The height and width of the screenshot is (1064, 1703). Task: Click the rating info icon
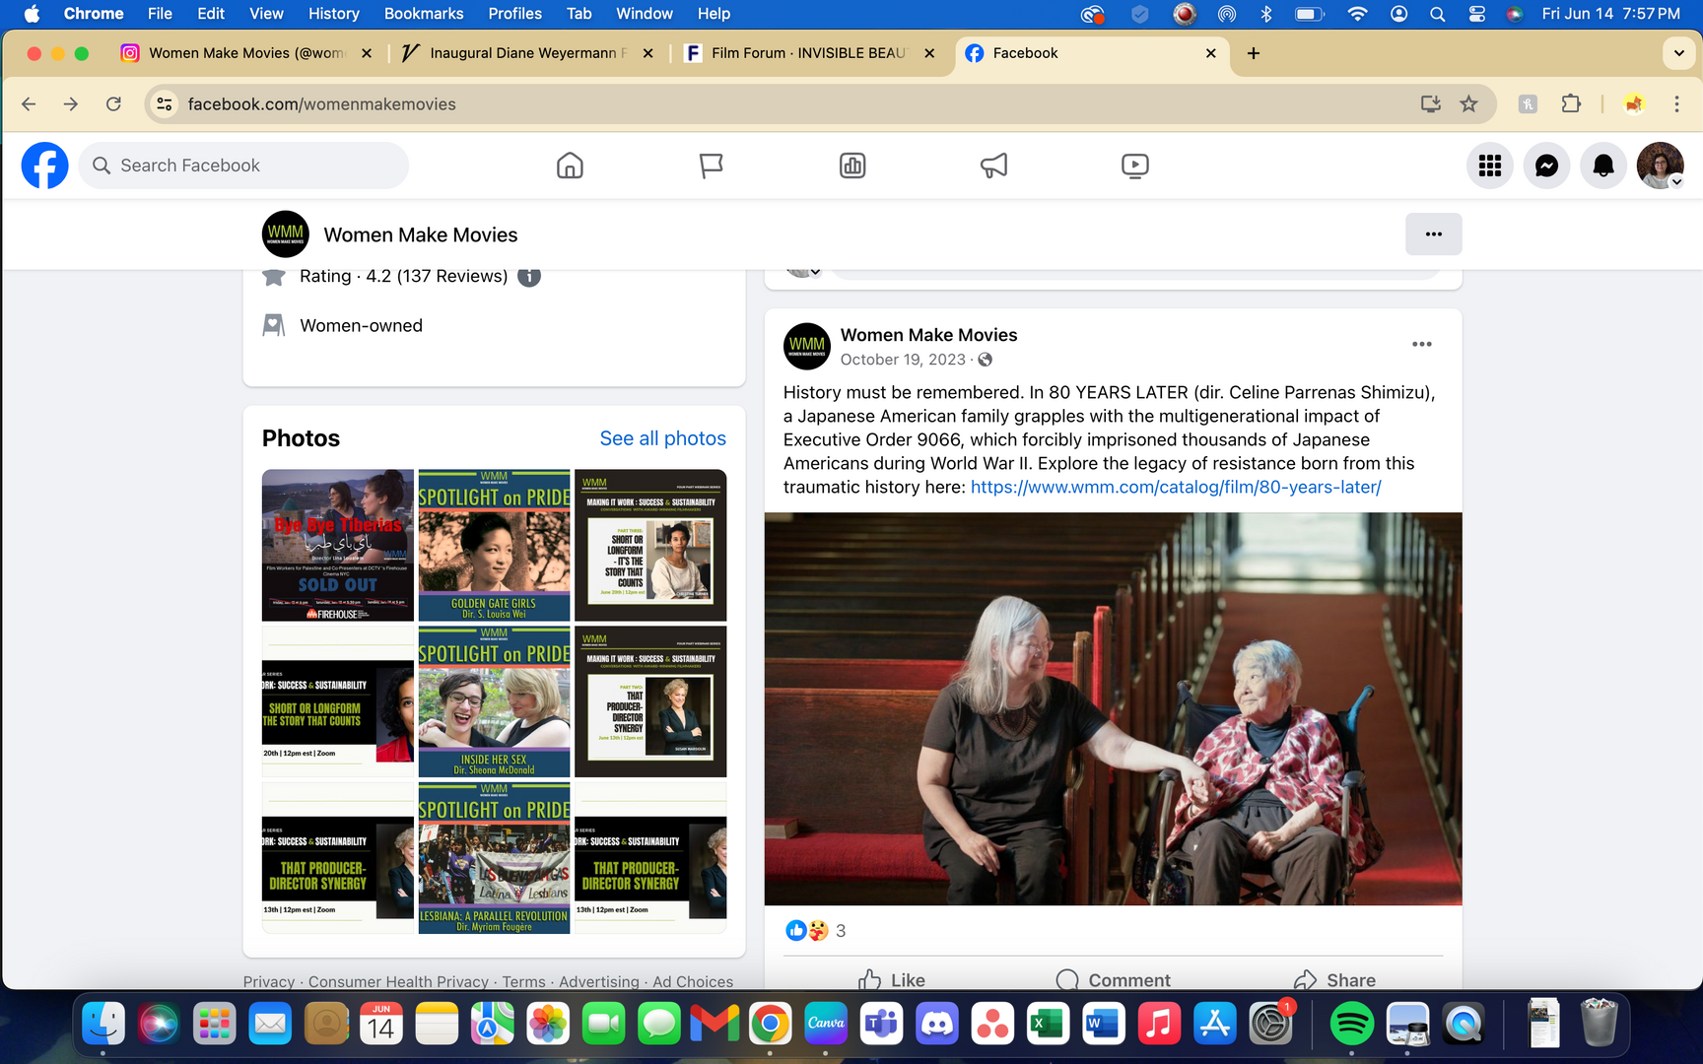(x=529, y=277)
